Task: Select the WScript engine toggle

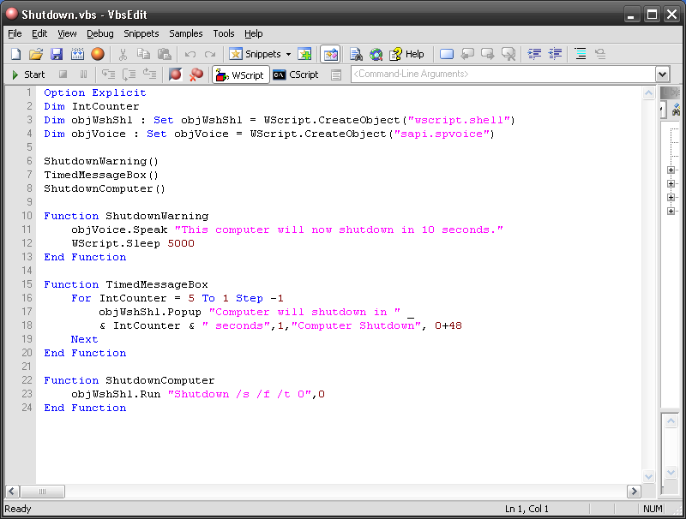Action: (x=241, y=75)
